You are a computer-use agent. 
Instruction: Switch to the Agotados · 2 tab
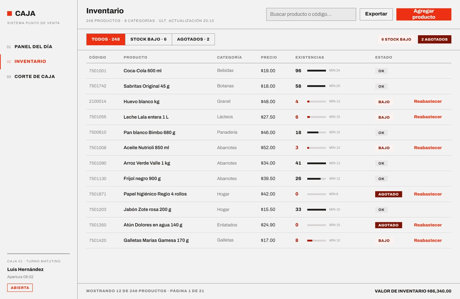tap(193, 39)
